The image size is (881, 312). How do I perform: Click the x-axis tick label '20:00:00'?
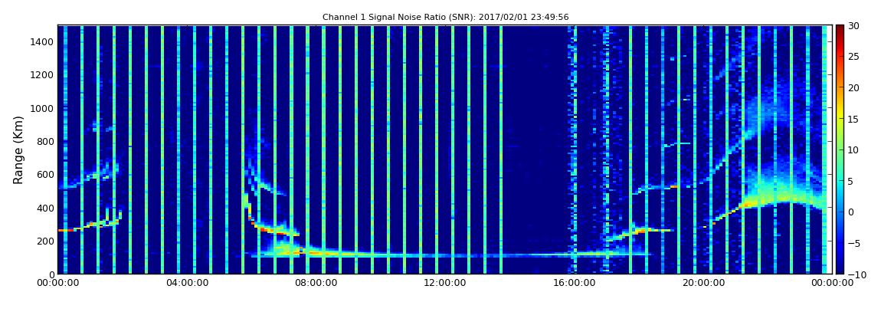703,284
